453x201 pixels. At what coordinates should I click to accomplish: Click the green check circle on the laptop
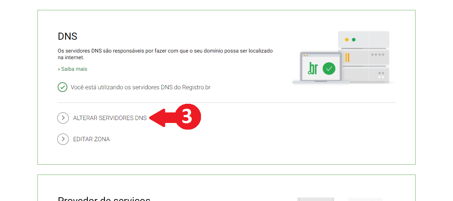[329, 69]
